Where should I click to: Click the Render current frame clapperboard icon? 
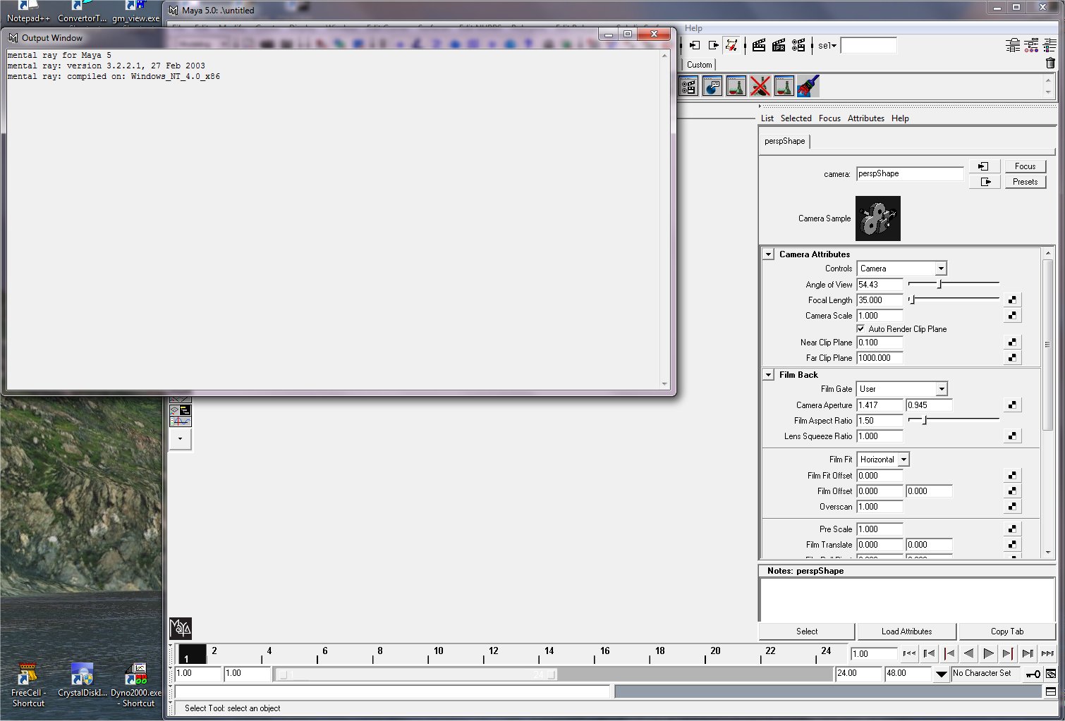(759, 45)
